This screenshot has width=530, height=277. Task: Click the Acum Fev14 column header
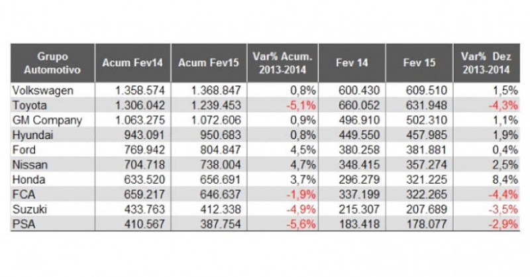coord(132,63)
